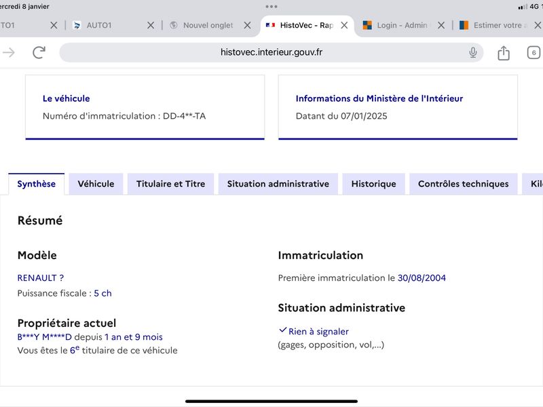Click the 1 an et 9 mois duration

[x=134, y=336]
